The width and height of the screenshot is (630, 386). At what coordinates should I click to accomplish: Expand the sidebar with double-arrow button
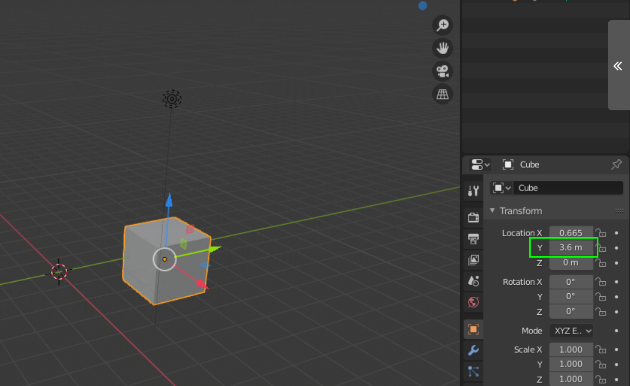pyautogui.click(x=618, y=66)
